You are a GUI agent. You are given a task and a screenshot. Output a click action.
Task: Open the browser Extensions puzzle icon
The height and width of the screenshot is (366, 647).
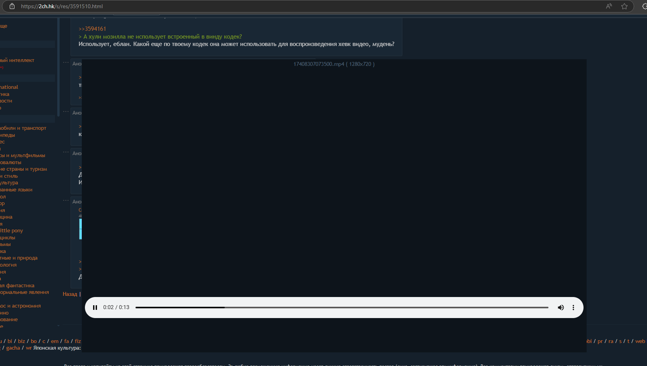click(645, 6)
